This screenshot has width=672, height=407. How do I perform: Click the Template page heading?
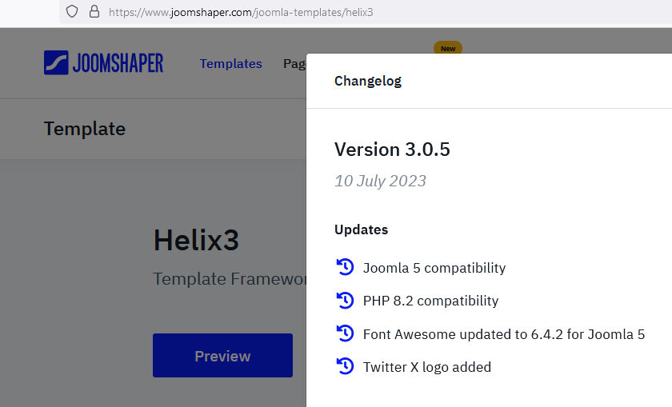pos(85,129)
